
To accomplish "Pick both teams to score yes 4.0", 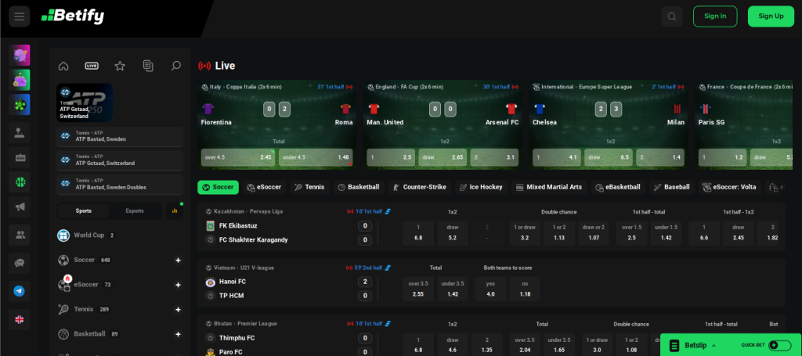I will pos(490,289).
